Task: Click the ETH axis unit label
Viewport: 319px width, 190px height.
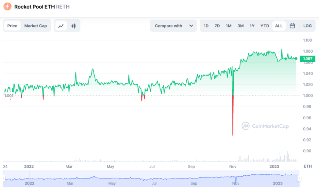Action: [307, 166]
